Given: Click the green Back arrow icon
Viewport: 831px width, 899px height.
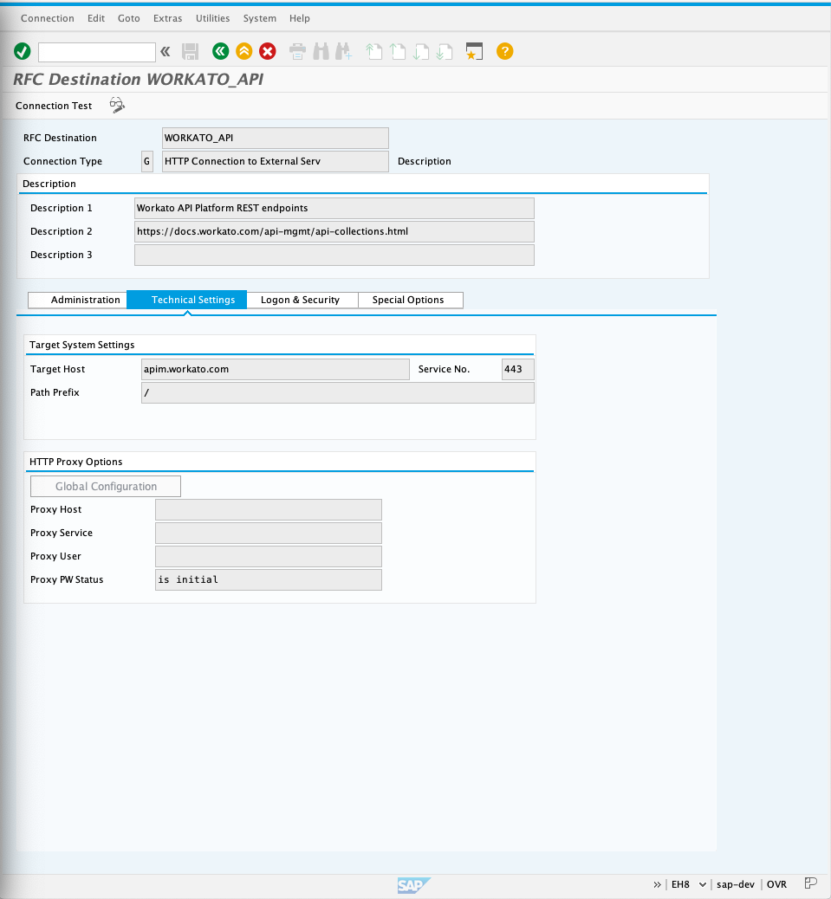Looking at the screenshot, I should [220, 52].
